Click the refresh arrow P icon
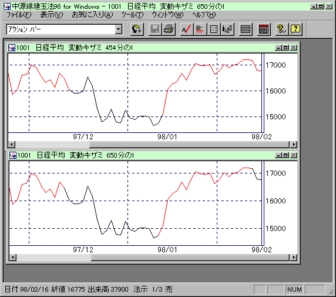The height and width of the screenshot is (297, 336). tap(137, 29)
